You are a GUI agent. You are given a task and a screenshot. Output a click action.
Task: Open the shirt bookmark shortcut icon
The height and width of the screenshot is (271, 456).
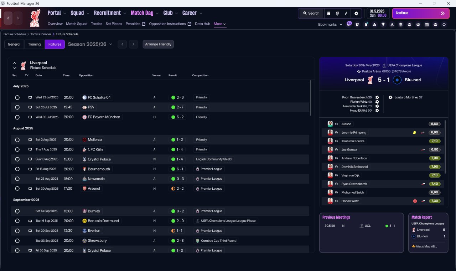pyautogui.click(x=357, y=25)
